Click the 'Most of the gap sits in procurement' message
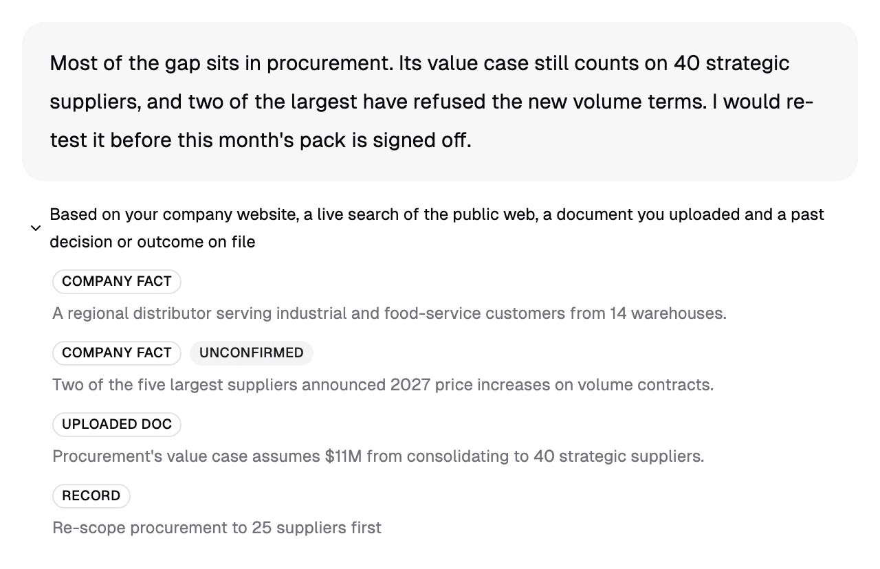The width and height of the screenshot is (880, 569). (x=440, y=102)
